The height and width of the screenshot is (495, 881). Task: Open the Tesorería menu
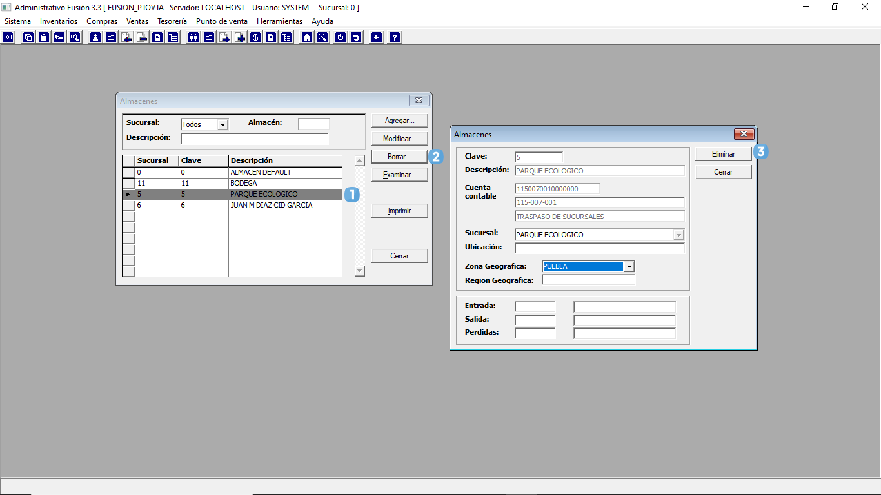tap(172, 21)
